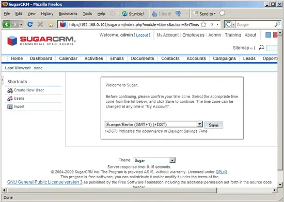Image resolution: width=284 pixels, height=202 pixels.
Task: Go to the Emails tab
Action: (x=117, y=58)
